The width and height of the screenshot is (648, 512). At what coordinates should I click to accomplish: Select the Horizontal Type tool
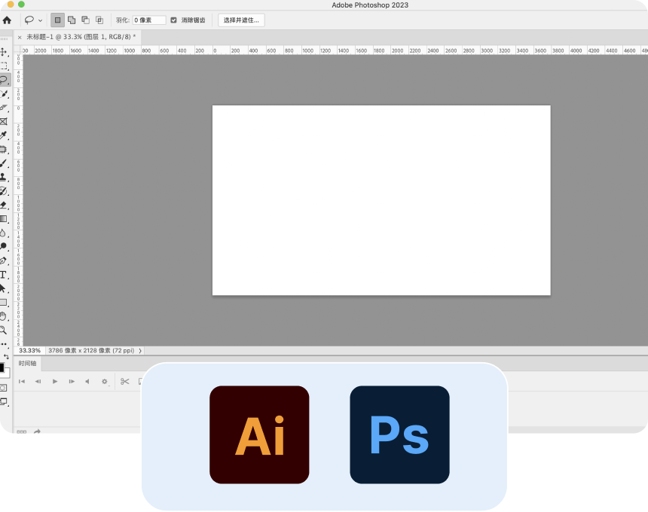pos(4,275)
